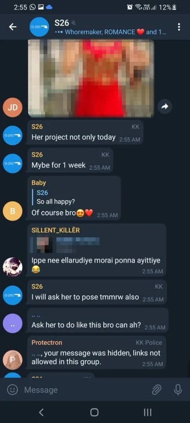Jump to quoted 'So all happy?' reply
Screen dimensions: 190x423
pyautogui.click(x=57, y=197)
